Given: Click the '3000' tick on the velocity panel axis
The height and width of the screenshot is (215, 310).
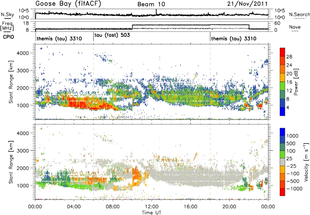Looking at the screenshot, I should tap(23, 151).
